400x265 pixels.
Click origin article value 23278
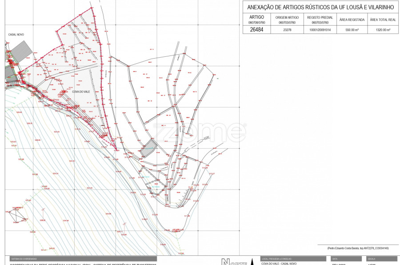(x=287, y=30)
